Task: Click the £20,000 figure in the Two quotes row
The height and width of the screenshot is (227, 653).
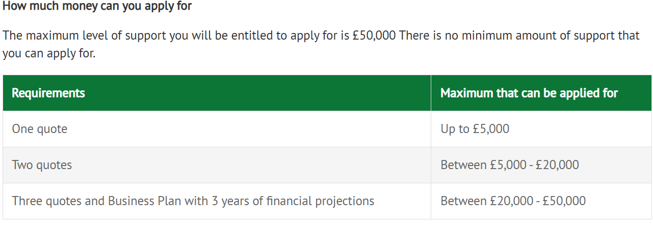Action: [x=557, y=165]
